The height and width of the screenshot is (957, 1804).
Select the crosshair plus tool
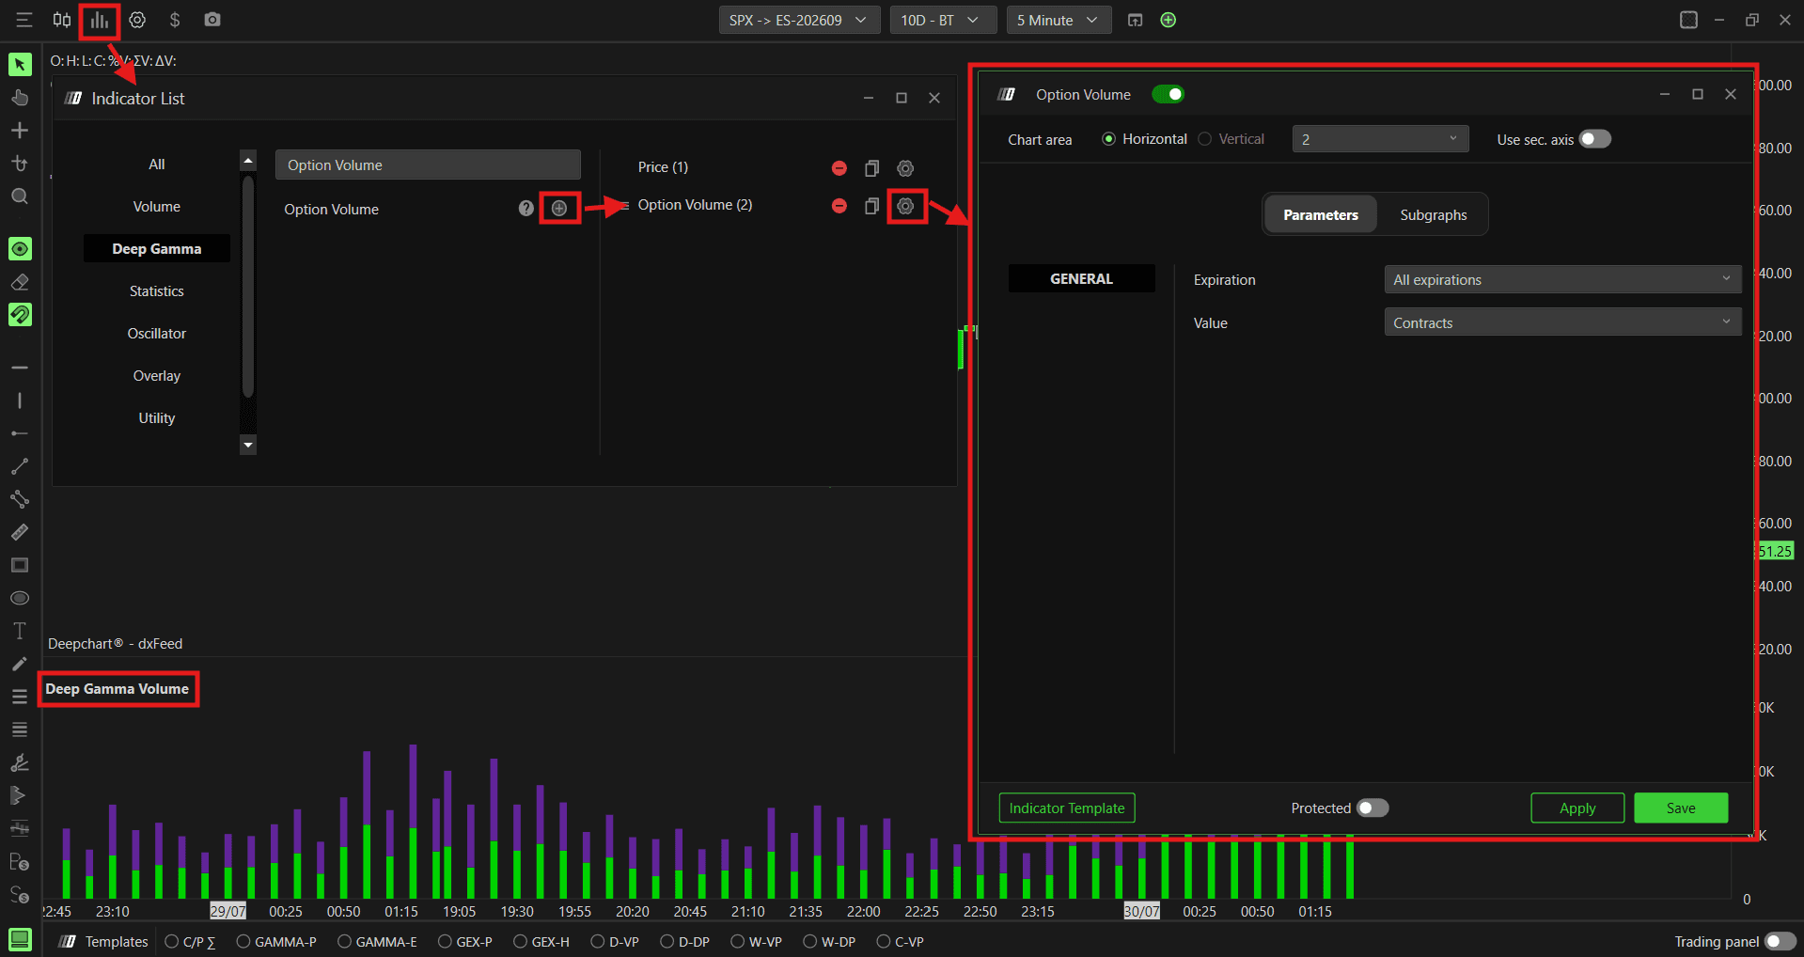[x=20, y=130]
